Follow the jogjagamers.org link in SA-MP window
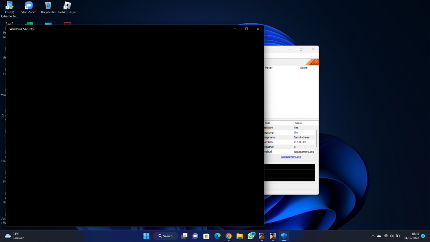This screenshot has width=430, height=242. [291, 157]
